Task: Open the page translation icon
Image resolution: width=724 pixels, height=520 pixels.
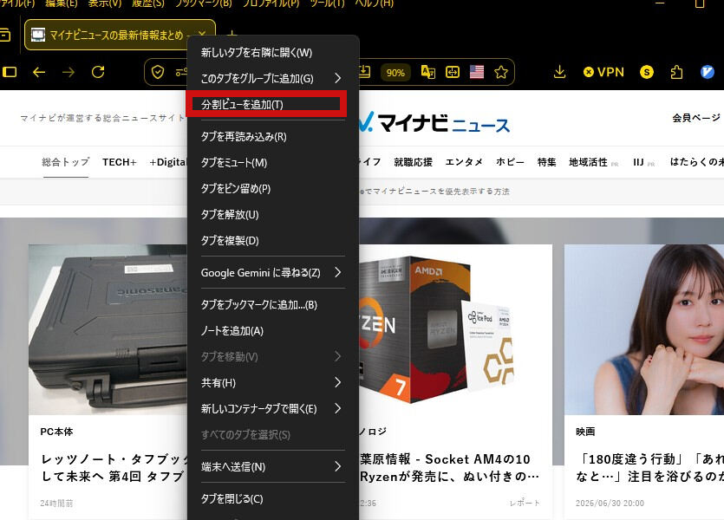Action: point(428,72)
